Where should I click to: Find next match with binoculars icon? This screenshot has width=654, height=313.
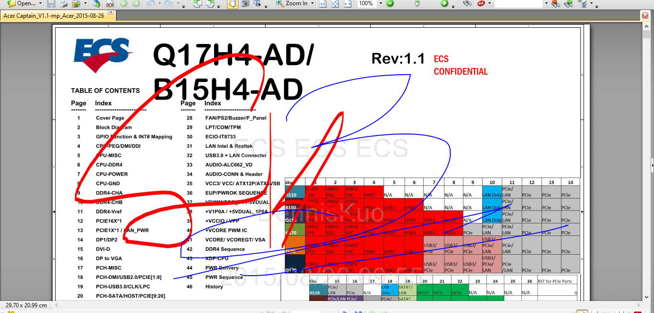click(x=568, y=3)
